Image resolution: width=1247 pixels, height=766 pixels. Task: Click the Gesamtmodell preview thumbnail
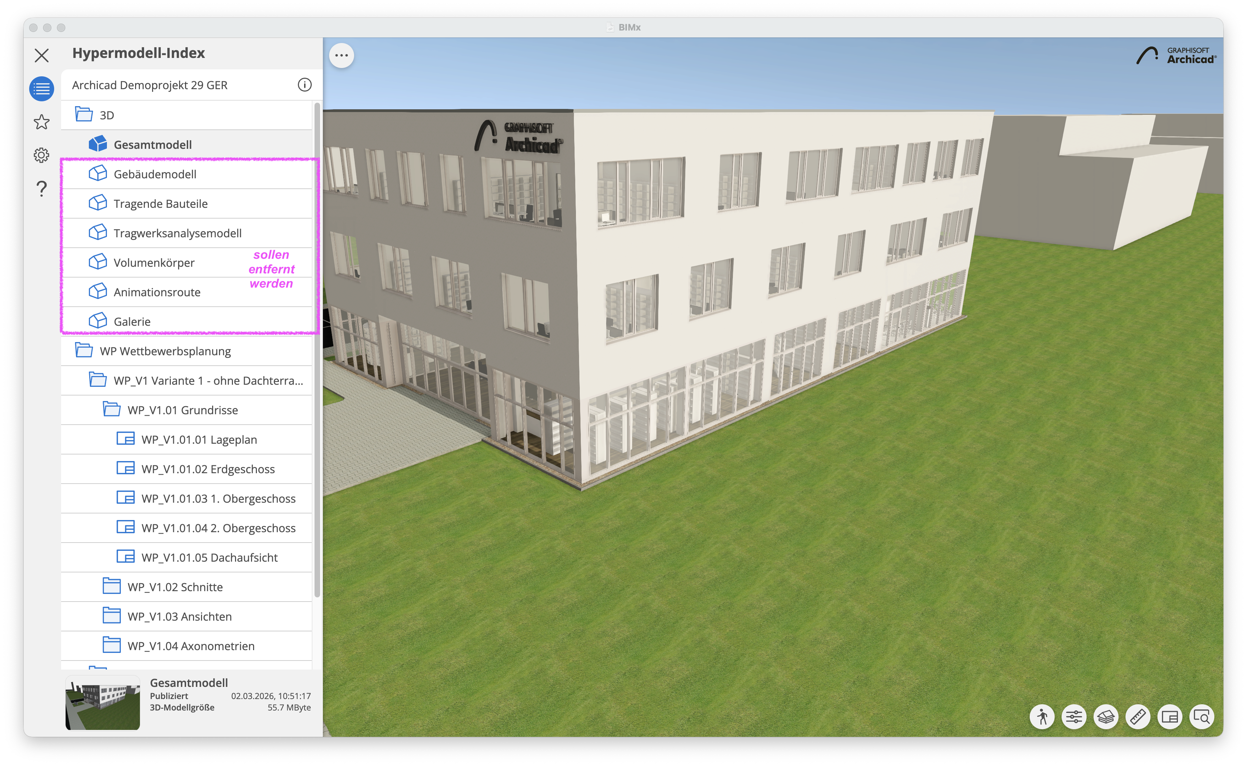[102, 703]
